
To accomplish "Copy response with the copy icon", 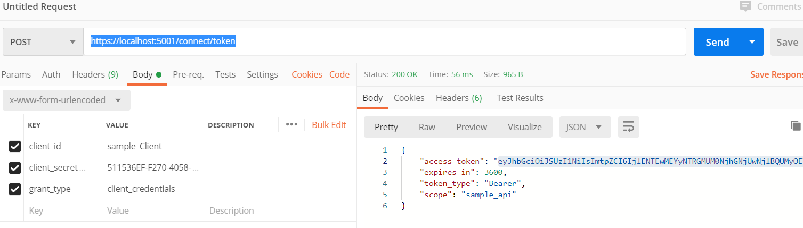I will point(796,126).
